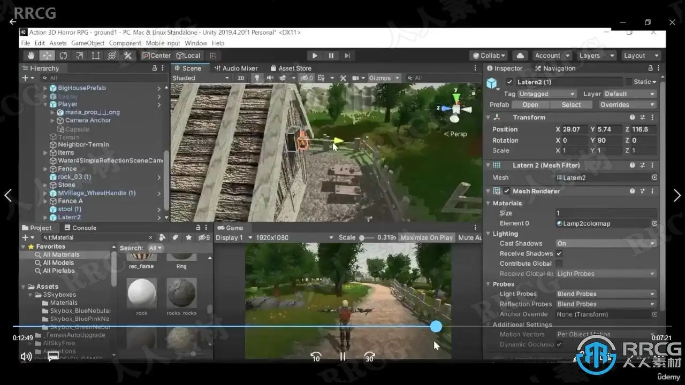
Task: Click the prefab Select button
Action: click(x=571, y=105)
